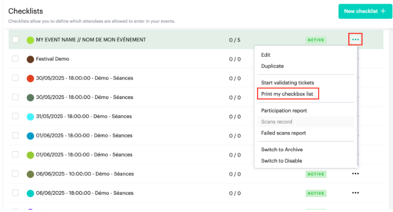This screenshot has width=393, height=212.
Task: Open the MY EVENT NAME // NOM DE MON ÉVÉNEMENT checklist
Action: [x=91, y=39]
